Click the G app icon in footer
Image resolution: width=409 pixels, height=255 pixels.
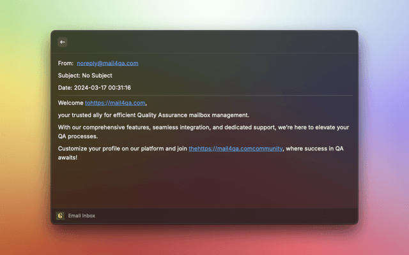(60, 216)
